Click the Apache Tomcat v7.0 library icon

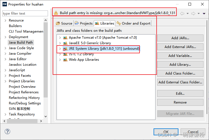pyautogui.click(x=65, y=38)
